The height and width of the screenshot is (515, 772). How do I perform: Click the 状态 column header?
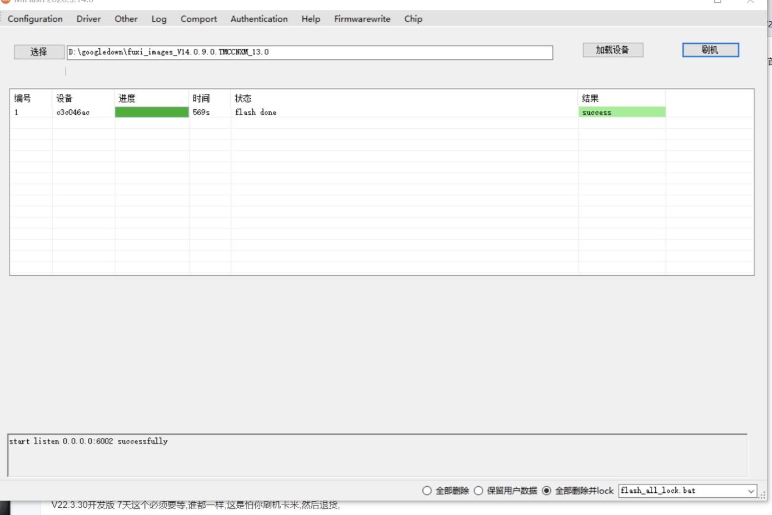click(243, 98)
